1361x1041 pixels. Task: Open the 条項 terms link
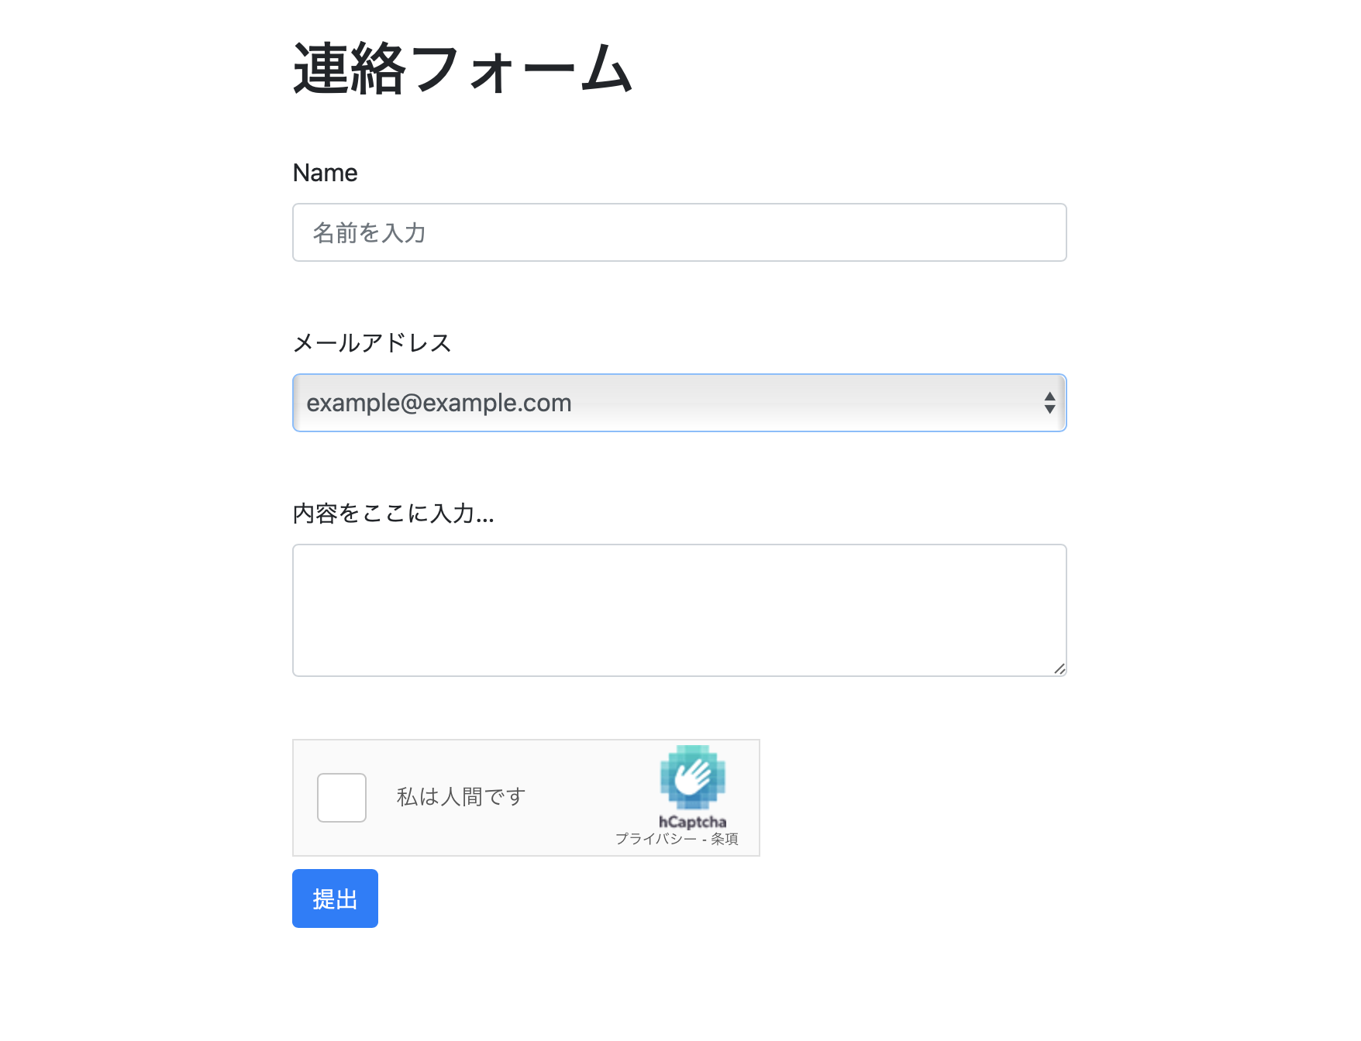point(725,839)
